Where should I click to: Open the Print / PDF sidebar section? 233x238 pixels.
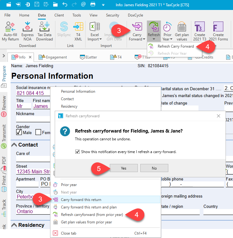4,174
